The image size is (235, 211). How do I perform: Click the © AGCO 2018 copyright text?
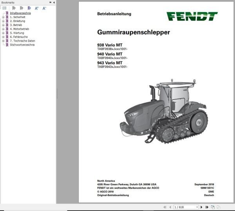pos(105,192)
